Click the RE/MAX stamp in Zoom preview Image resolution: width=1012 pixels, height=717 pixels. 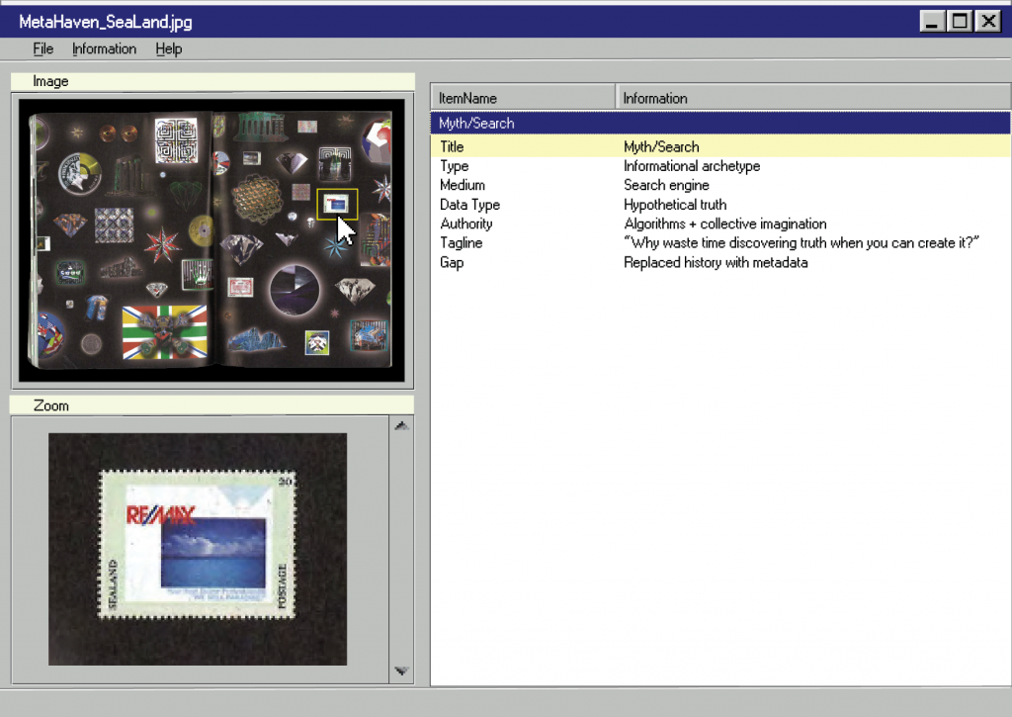pos(197,545)
